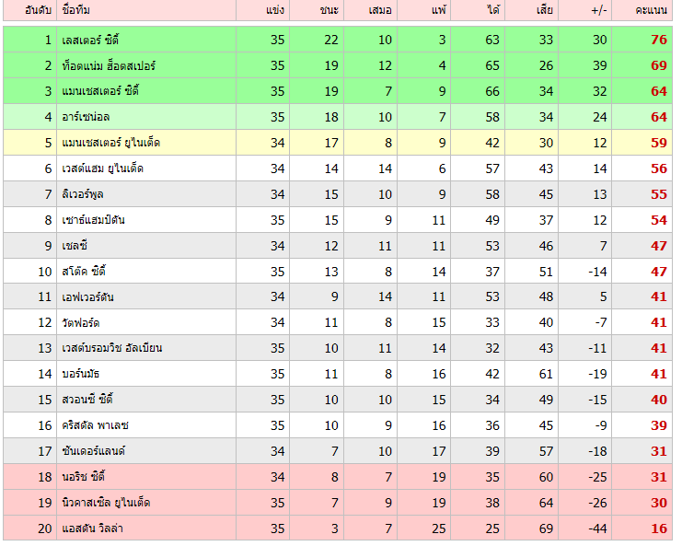Screen dimensions: 682x546
Task: Select the เสมอ column header
Action: tap(380, 10)
